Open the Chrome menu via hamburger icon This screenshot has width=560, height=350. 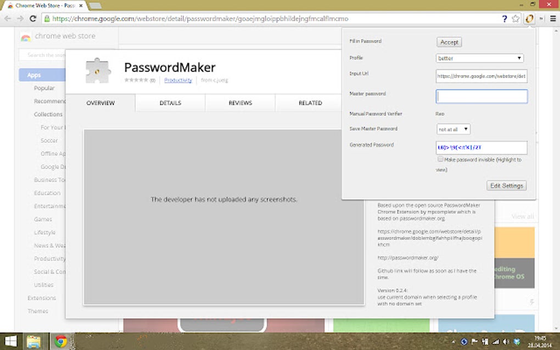pos(552,18)
